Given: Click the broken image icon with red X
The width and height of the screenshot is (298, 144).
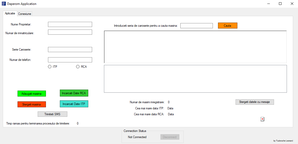Looking at the screenshot, I should pyautogui.click(x=262, y=119).
